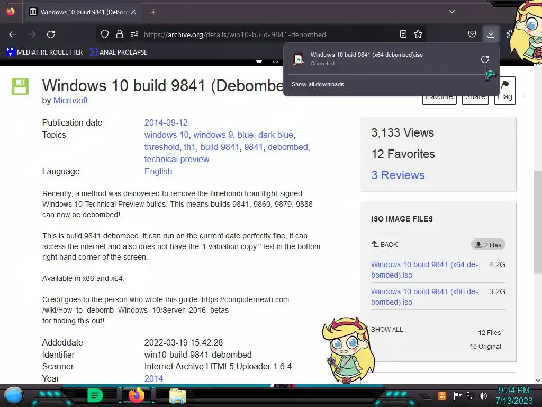This screenshot has width=542, height=407.
Task: Close the Windows 10 build 9841 tab
Action: (133, 12)
